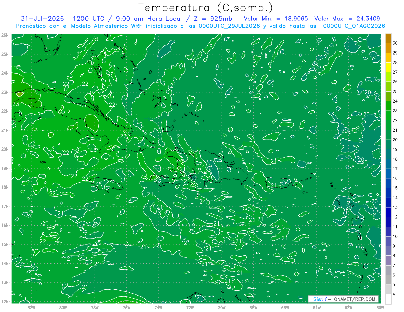Click the longitude axis label '62W'
The image size is (404, 312).
[348, 307]
